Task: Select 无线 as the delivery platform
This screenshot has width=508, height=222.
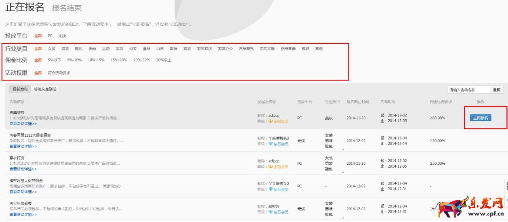Action: [62, 36]
